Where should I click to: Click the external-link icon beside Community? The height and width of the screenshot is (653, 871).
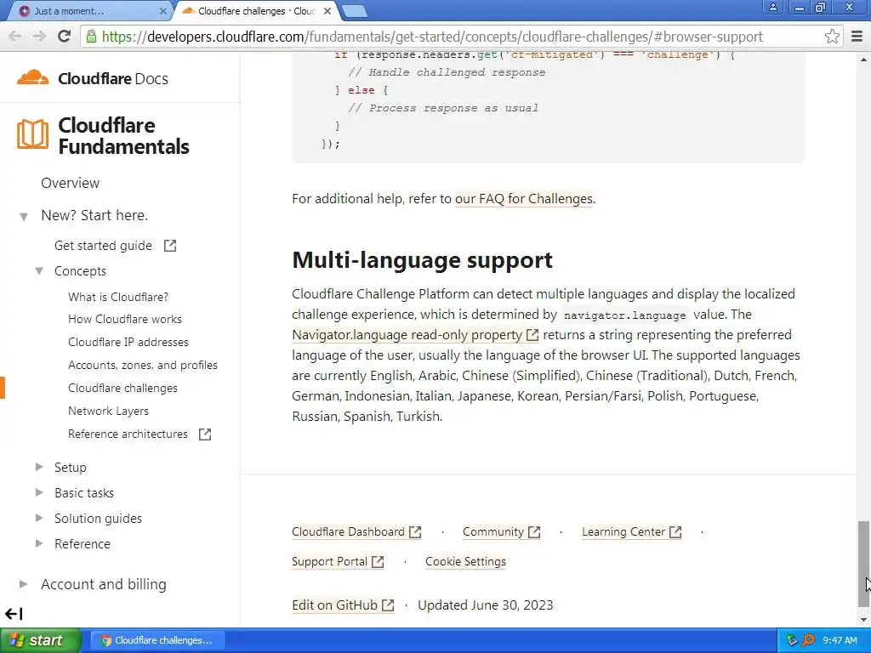[534, 532]
